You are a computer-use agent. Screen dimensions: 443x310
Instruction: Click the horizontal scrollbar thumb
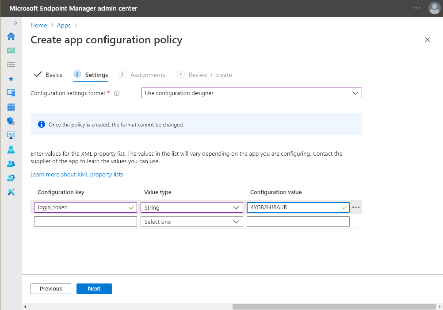coord(334,306)
